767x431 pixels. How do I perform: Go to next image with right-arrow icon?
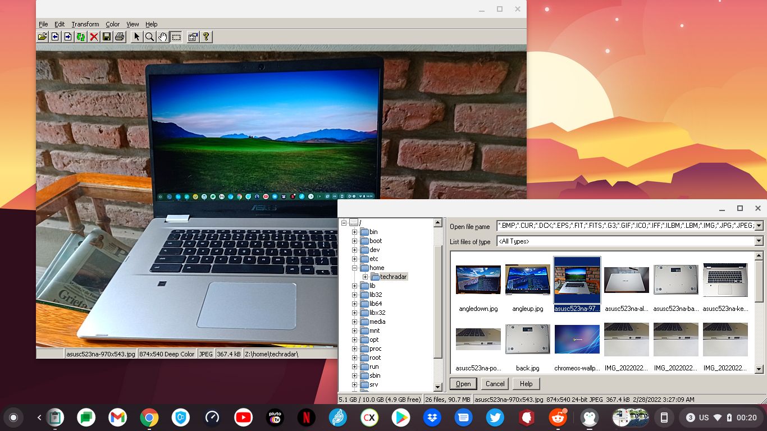coord(68,37)
